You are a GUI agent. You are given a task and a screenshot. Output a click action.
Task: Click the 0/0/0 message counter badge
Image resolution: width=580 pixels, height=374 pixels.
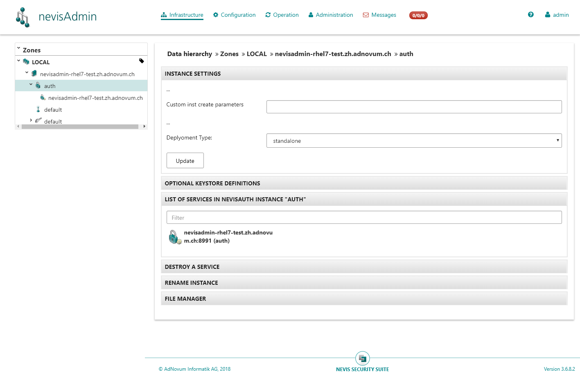point(418,16)
